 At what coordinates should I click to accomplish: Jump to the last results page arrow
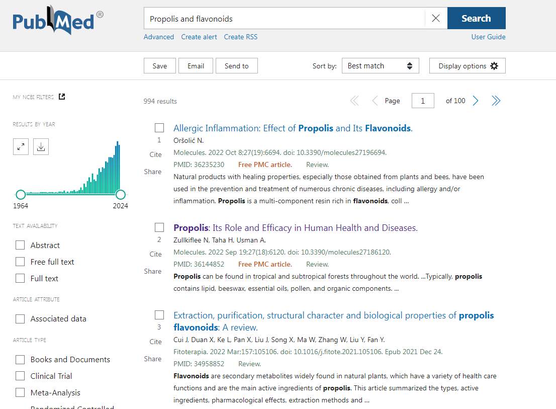coord(496,101)
